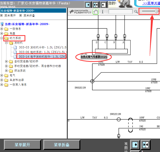Viewport: 160px width, 152px height.
Task: Open 303-14 电子发动机控件 document
Action: pyautogui.click(x=42, y=57)
